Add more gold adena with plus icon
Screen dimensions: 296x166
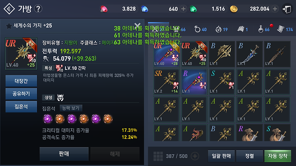coord(275,9)
